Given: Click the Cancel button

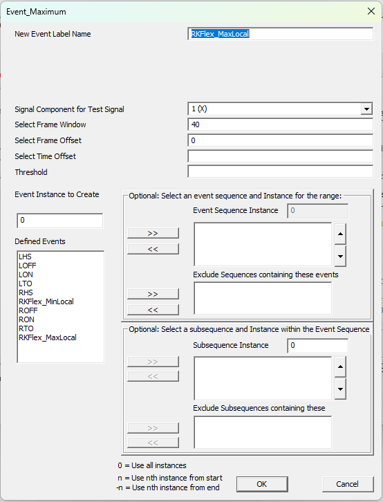Looking at the screenshot, I should point(348,484).
